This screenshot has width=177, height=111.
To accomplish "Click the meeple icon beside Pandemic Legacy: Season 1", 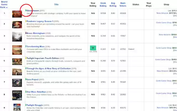I will (26, 21).
